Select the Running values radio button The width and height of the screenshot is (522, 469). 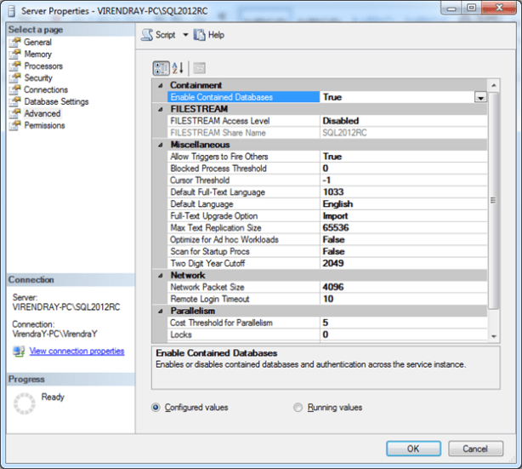coord(298,408)
